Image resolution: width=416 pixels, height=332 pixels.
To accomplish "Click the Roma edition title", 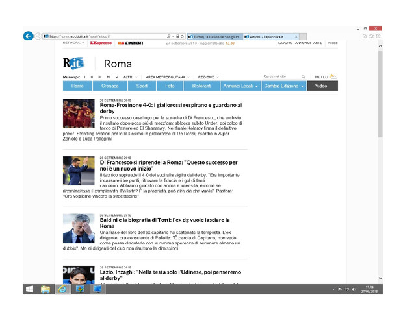I will (118, 64).
